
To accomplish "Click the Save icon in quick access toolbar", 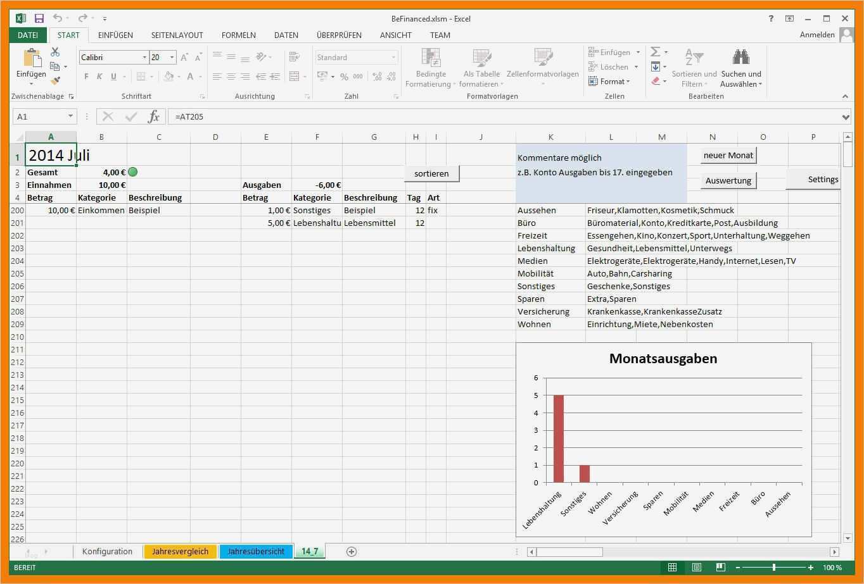I will coord(39,18).
